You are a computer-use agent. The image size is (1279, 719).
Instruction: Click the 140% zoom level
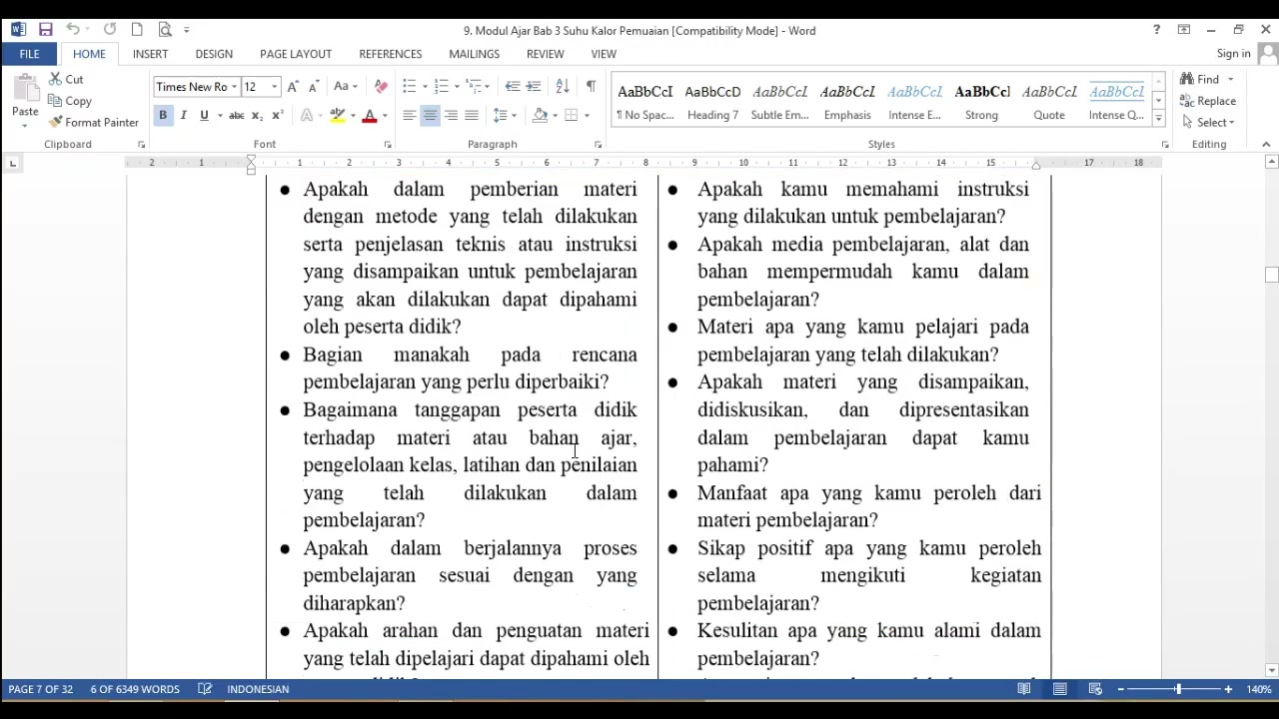tap(1258, 689)
